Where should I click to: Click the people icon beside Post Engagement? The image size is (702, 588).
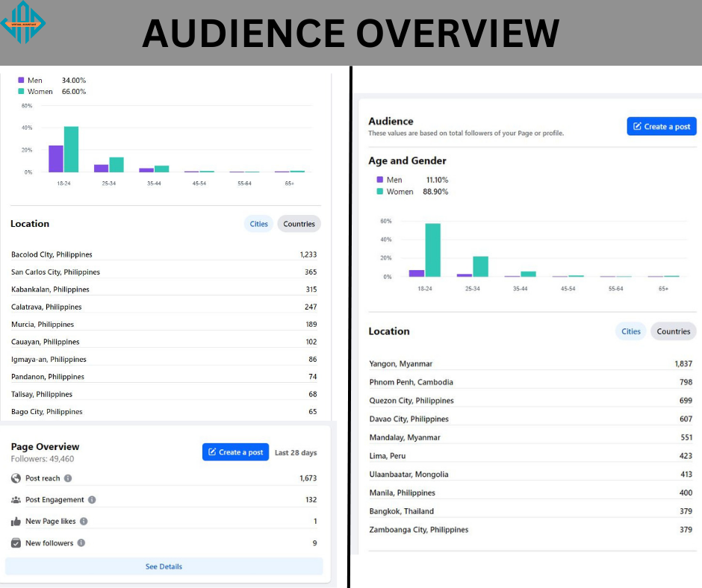coord(16,499)
